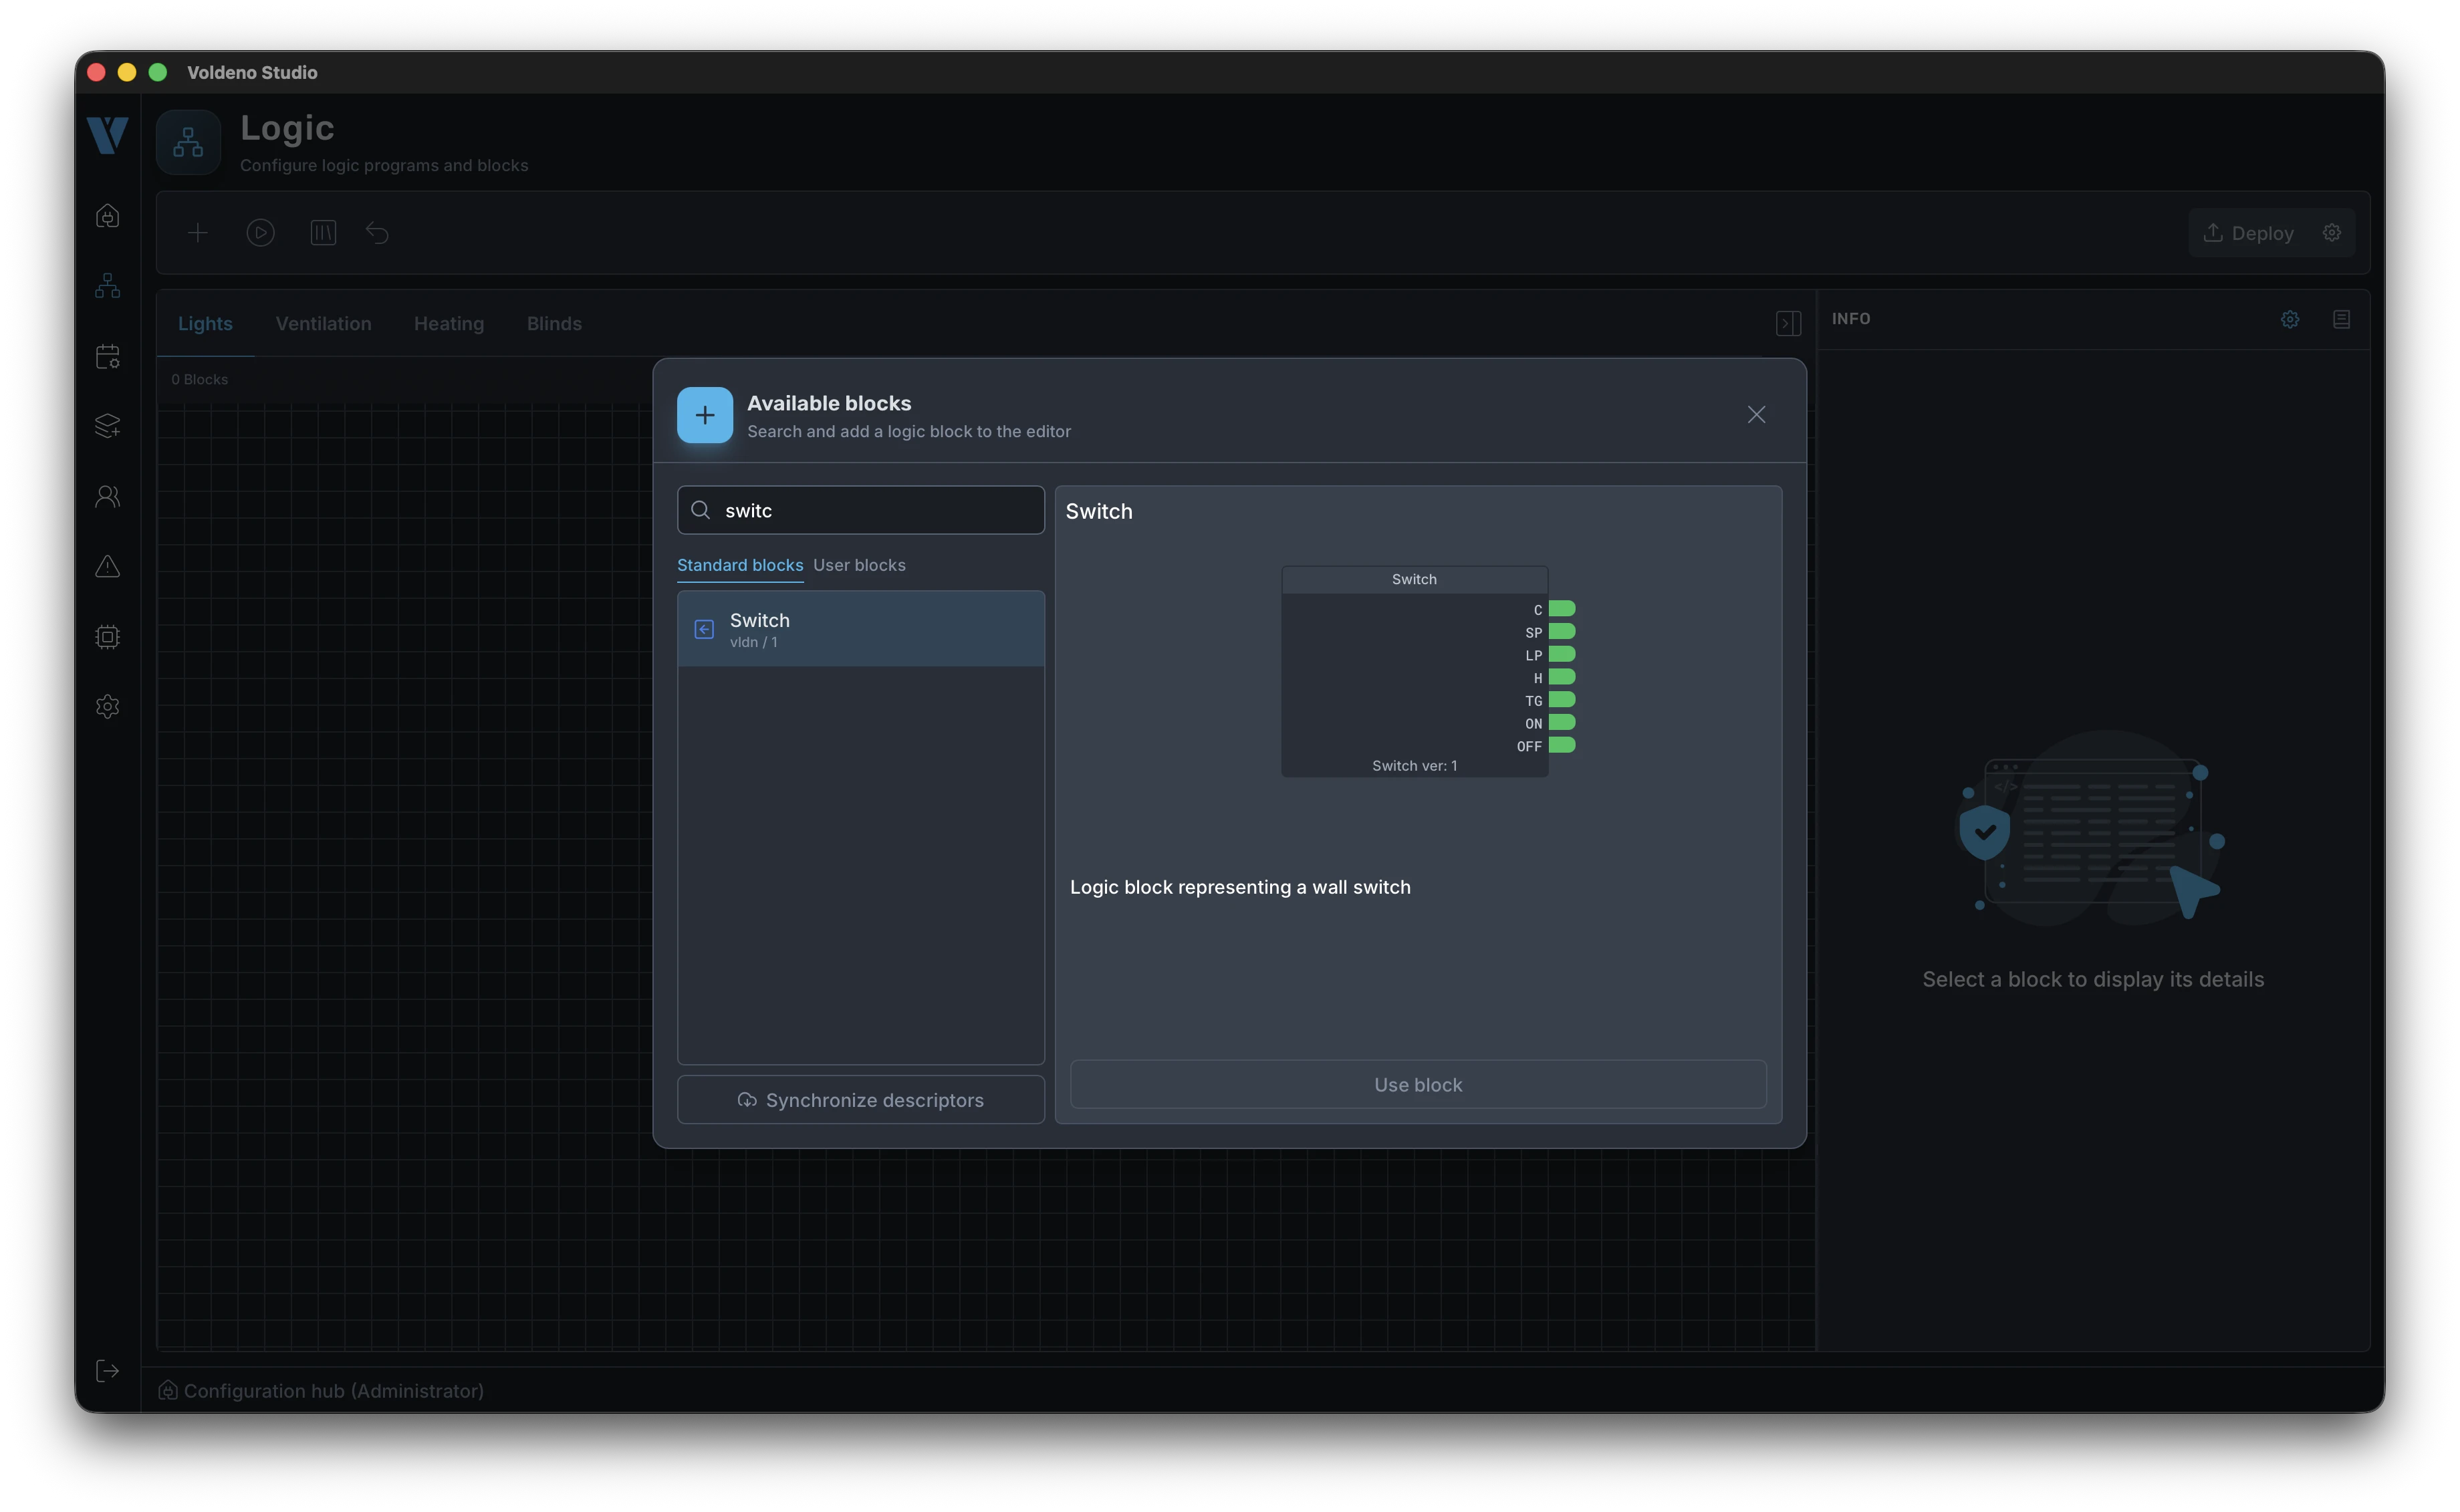Click the run simulation play icon

pos(260,233)
